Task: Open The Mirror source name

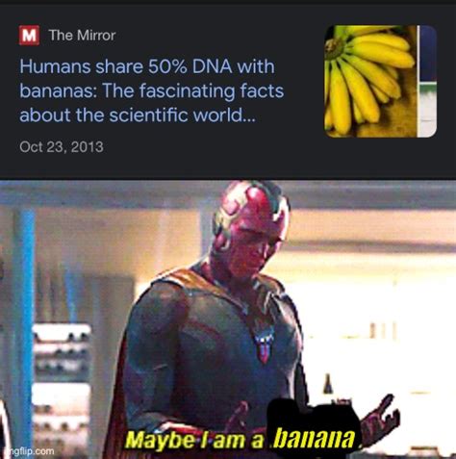Action: [x=82, y=35]
